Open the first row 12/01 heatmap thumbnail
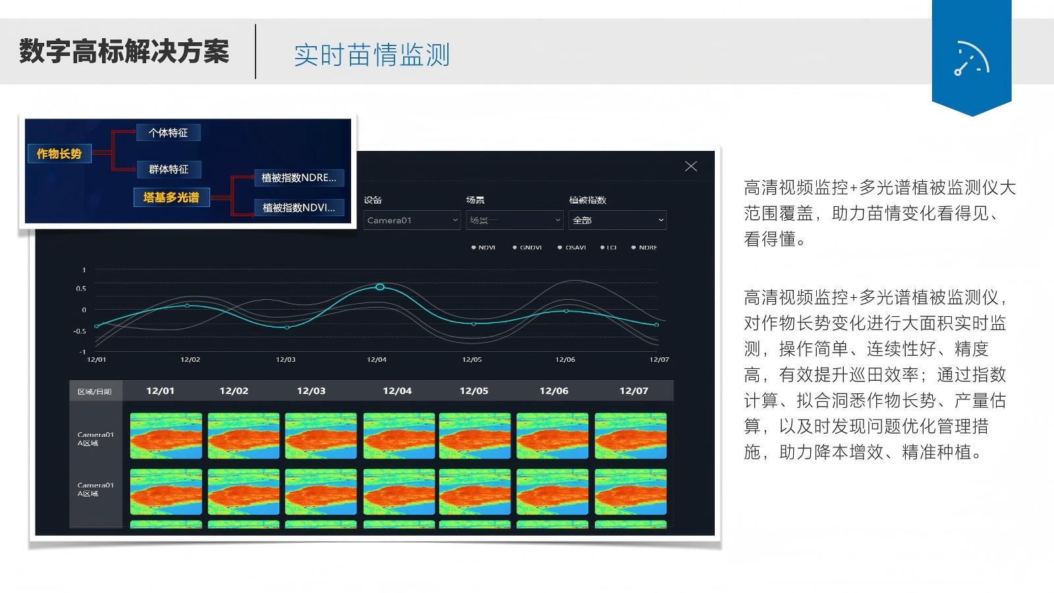The height and width of the screenshot is (593, 1054). tap(166, 436)
